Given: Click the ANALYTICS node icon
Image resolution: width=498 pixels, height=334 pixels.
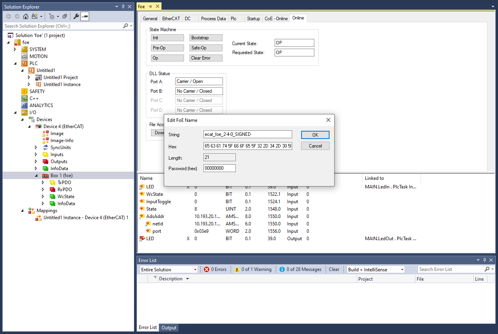Looking at the screenshot, I should (x=25, y=105).
